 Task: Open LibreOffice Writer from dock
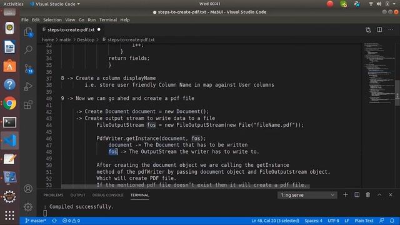coord(10,47)
